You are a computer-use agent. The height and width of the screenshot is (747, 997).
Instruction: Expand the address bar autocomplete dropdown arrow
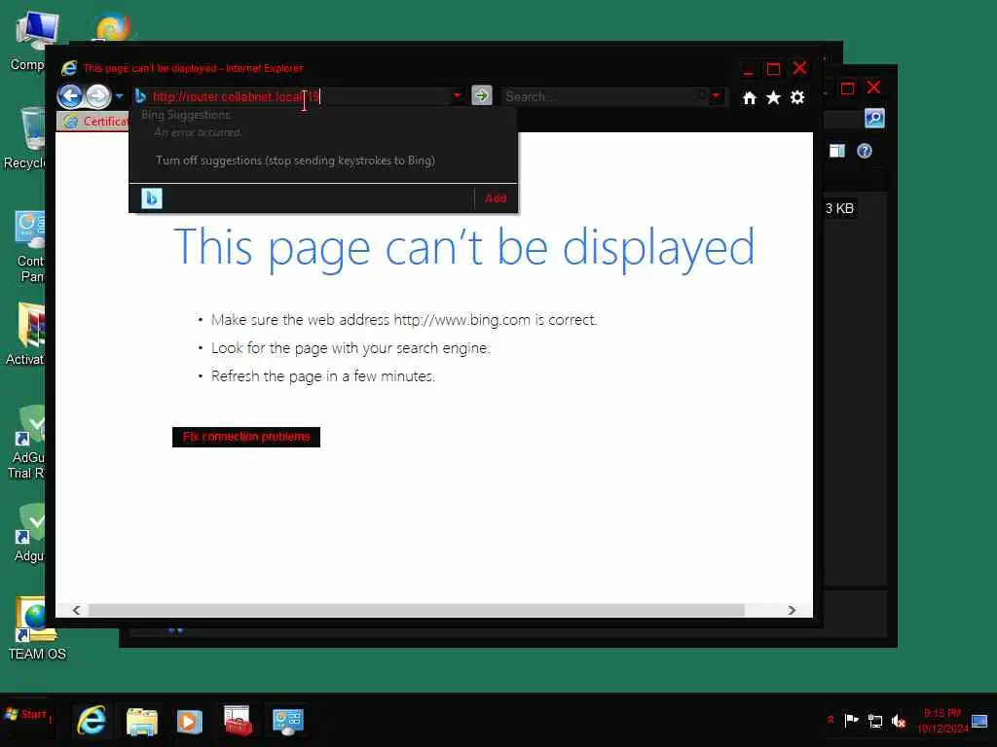click(458, 96)
